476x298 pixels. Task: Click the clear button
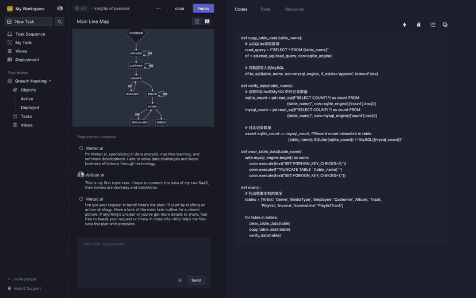point(180,9)
